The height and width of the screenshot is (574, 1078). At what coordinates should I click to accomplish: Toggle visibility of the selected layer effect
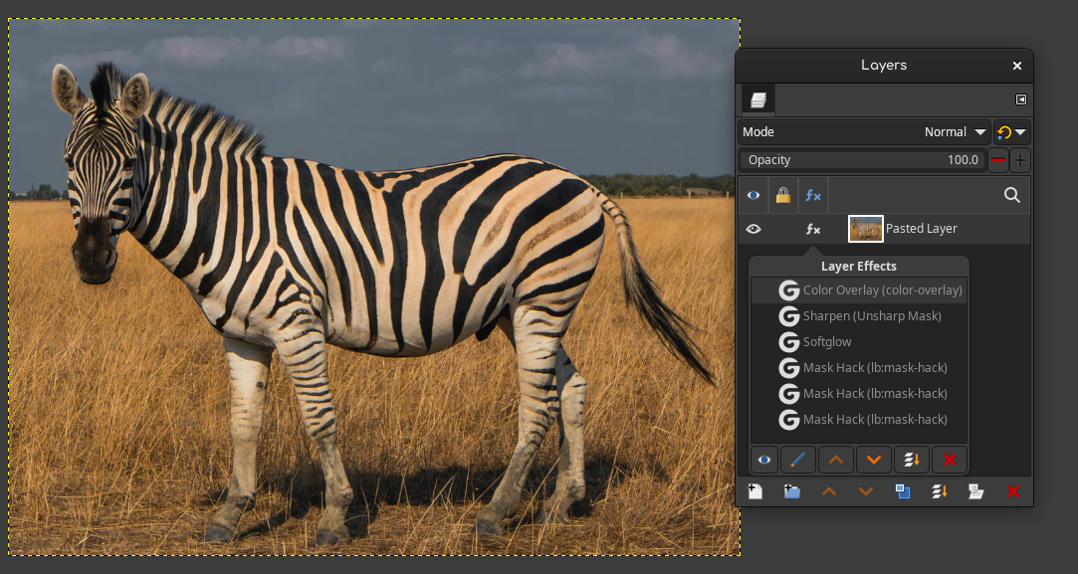tap(763, 460)
